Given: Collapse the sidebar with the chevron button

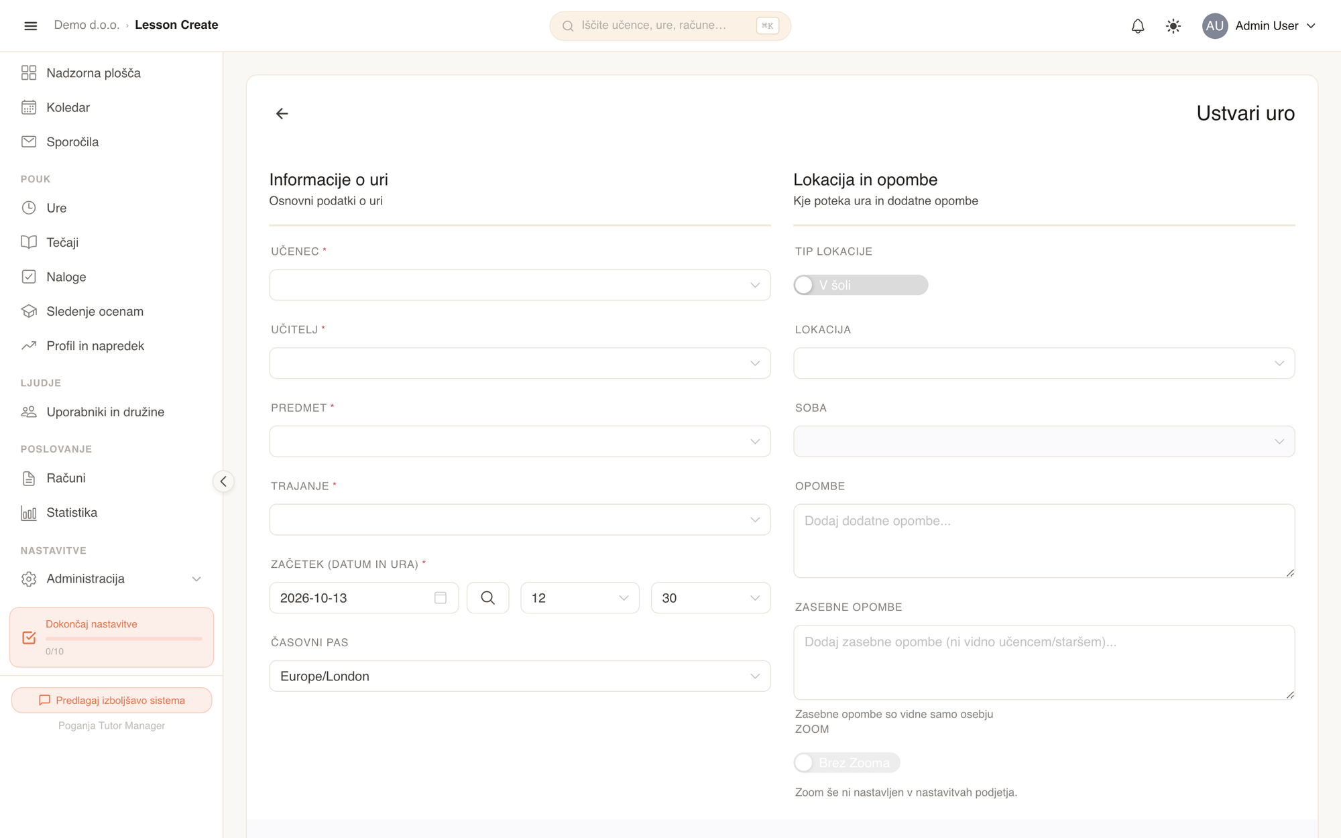Looking at the screenshot, I should [x=223, y=481].
